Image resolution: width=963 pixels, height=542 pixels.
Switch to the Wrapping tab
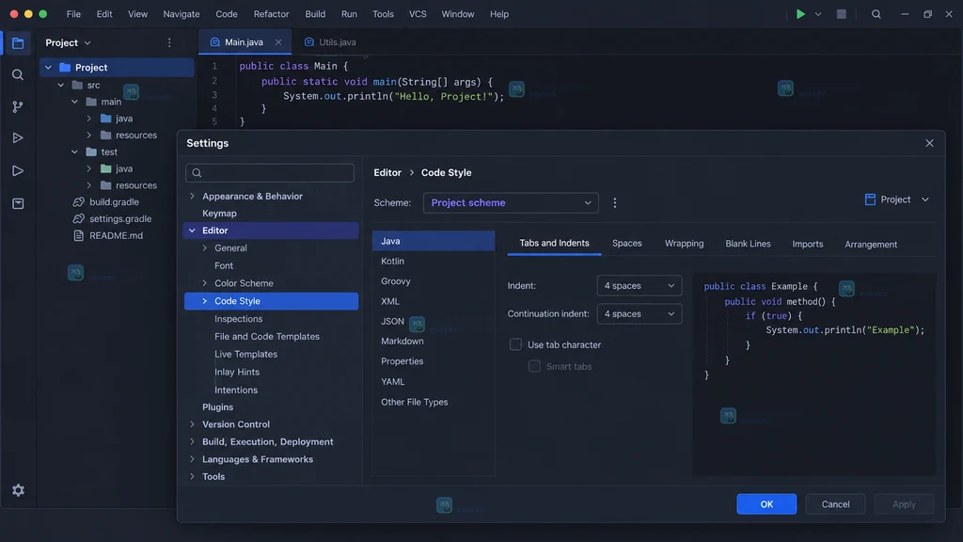pyautogui.click(x=684, y=244)
